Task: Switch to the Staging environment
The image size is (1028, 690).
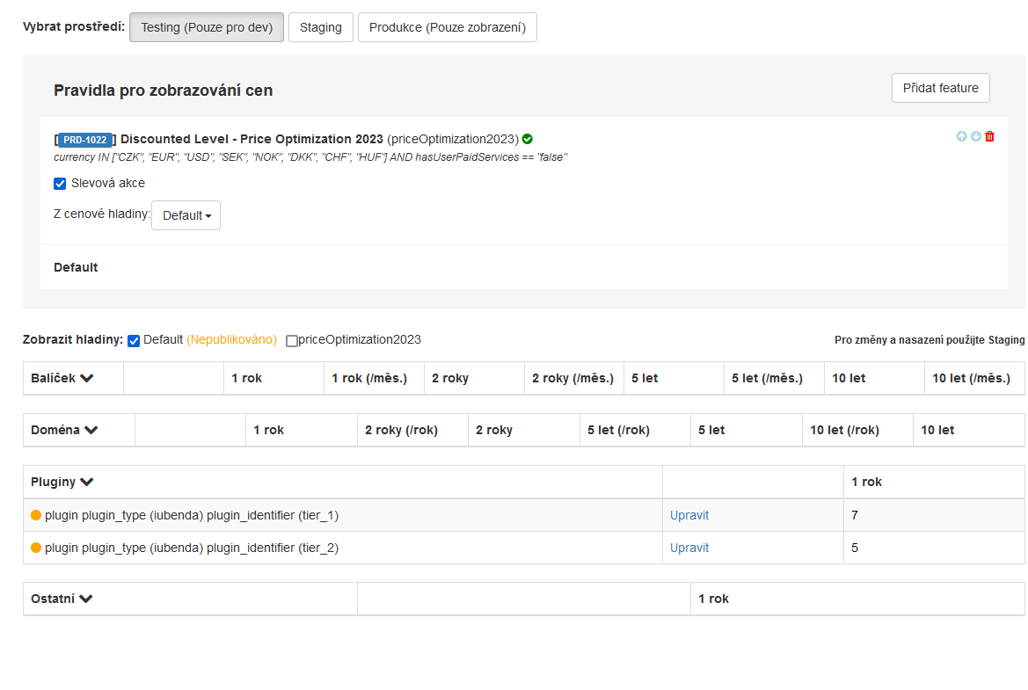Action: point(320,27)
